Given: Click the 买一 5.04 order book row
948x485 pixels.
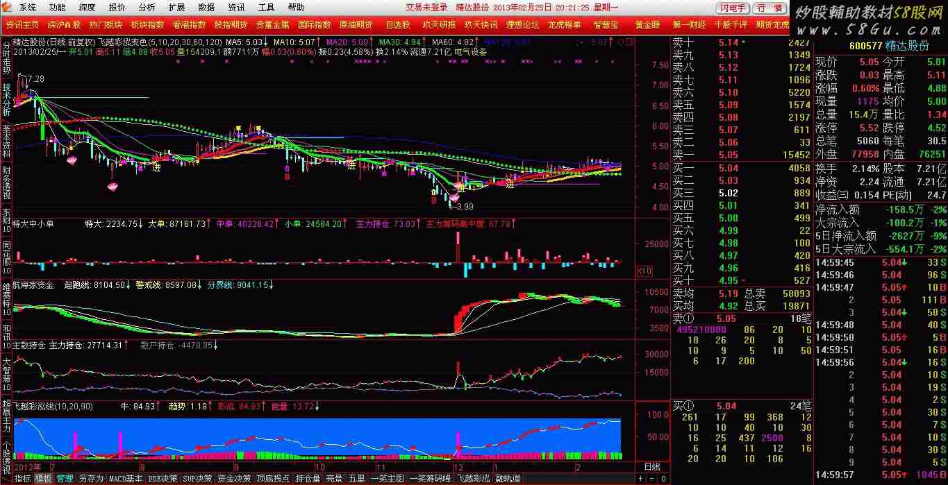Looking at the screenshot, I should (x=741, y=168).
